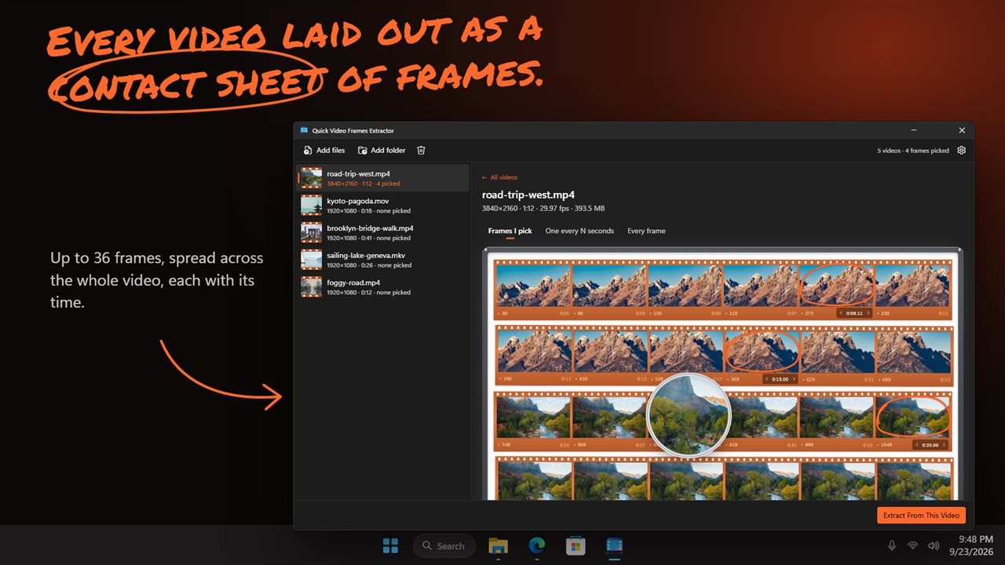The width and height of the screenshot is (1005, 565).
Task: Click the volume speaker tray icon
Action: 934,545
